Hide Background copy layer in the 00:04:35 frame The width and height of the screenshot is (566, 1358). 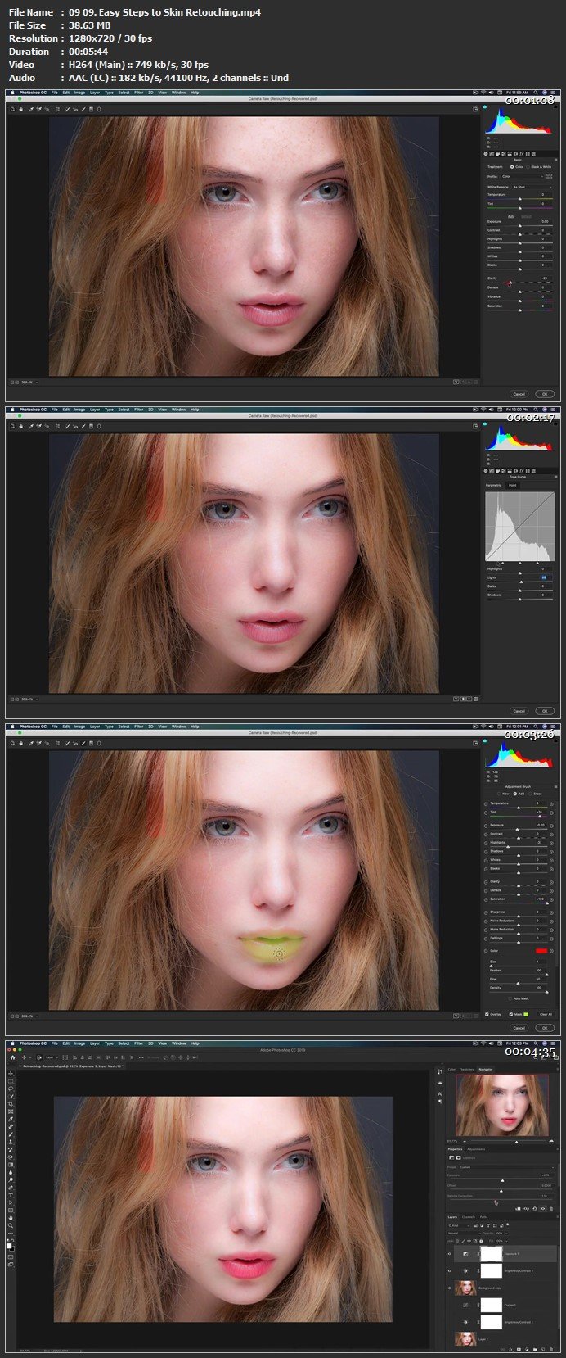[x=450, y=1288]
